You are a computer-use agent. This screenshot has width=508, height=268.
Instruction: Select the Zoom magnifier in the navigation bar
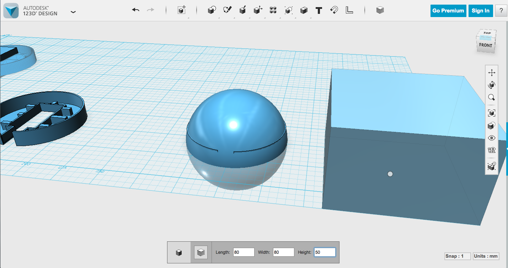pyautogui.click(x=491, y=97)
